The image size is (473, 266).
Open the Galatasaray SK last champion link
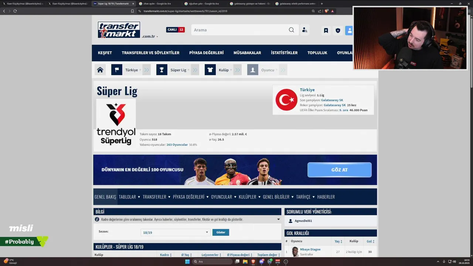click(x=332, y=100)
